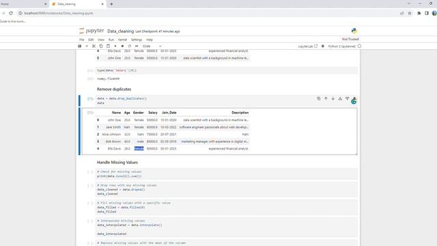This screenshot has height=246, width=437.
Task: Click the Grammarly icon in the active cell
Action: (354, 102)
